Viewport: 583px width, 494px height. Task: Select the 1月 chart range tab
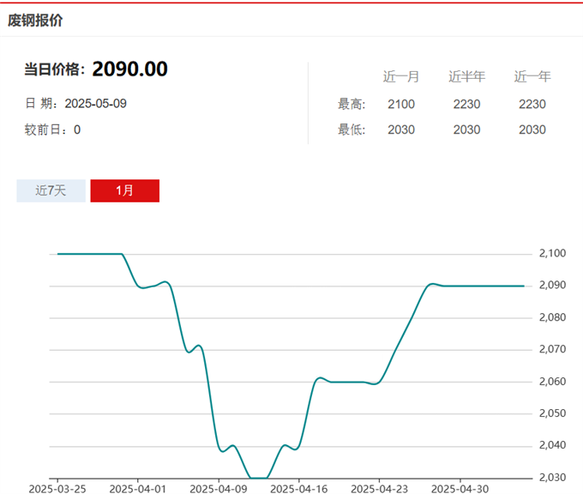[x=124, y=190]
